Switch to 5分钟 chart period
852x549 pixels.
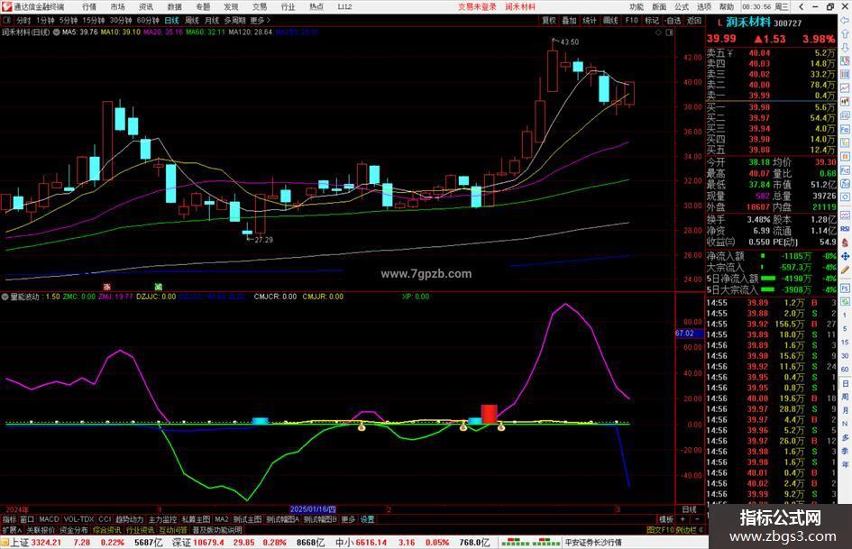[x=68, y=20]
